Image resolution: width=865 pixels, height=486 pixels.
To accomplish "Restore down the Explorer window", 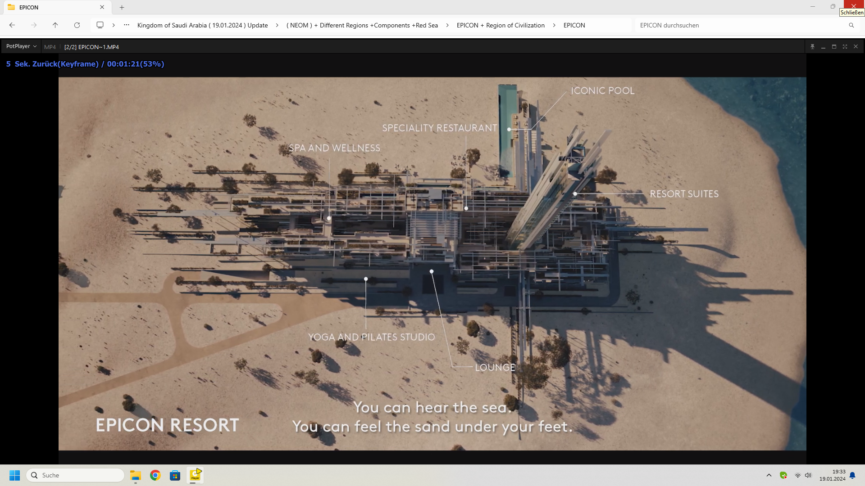I will coord(833,6).
